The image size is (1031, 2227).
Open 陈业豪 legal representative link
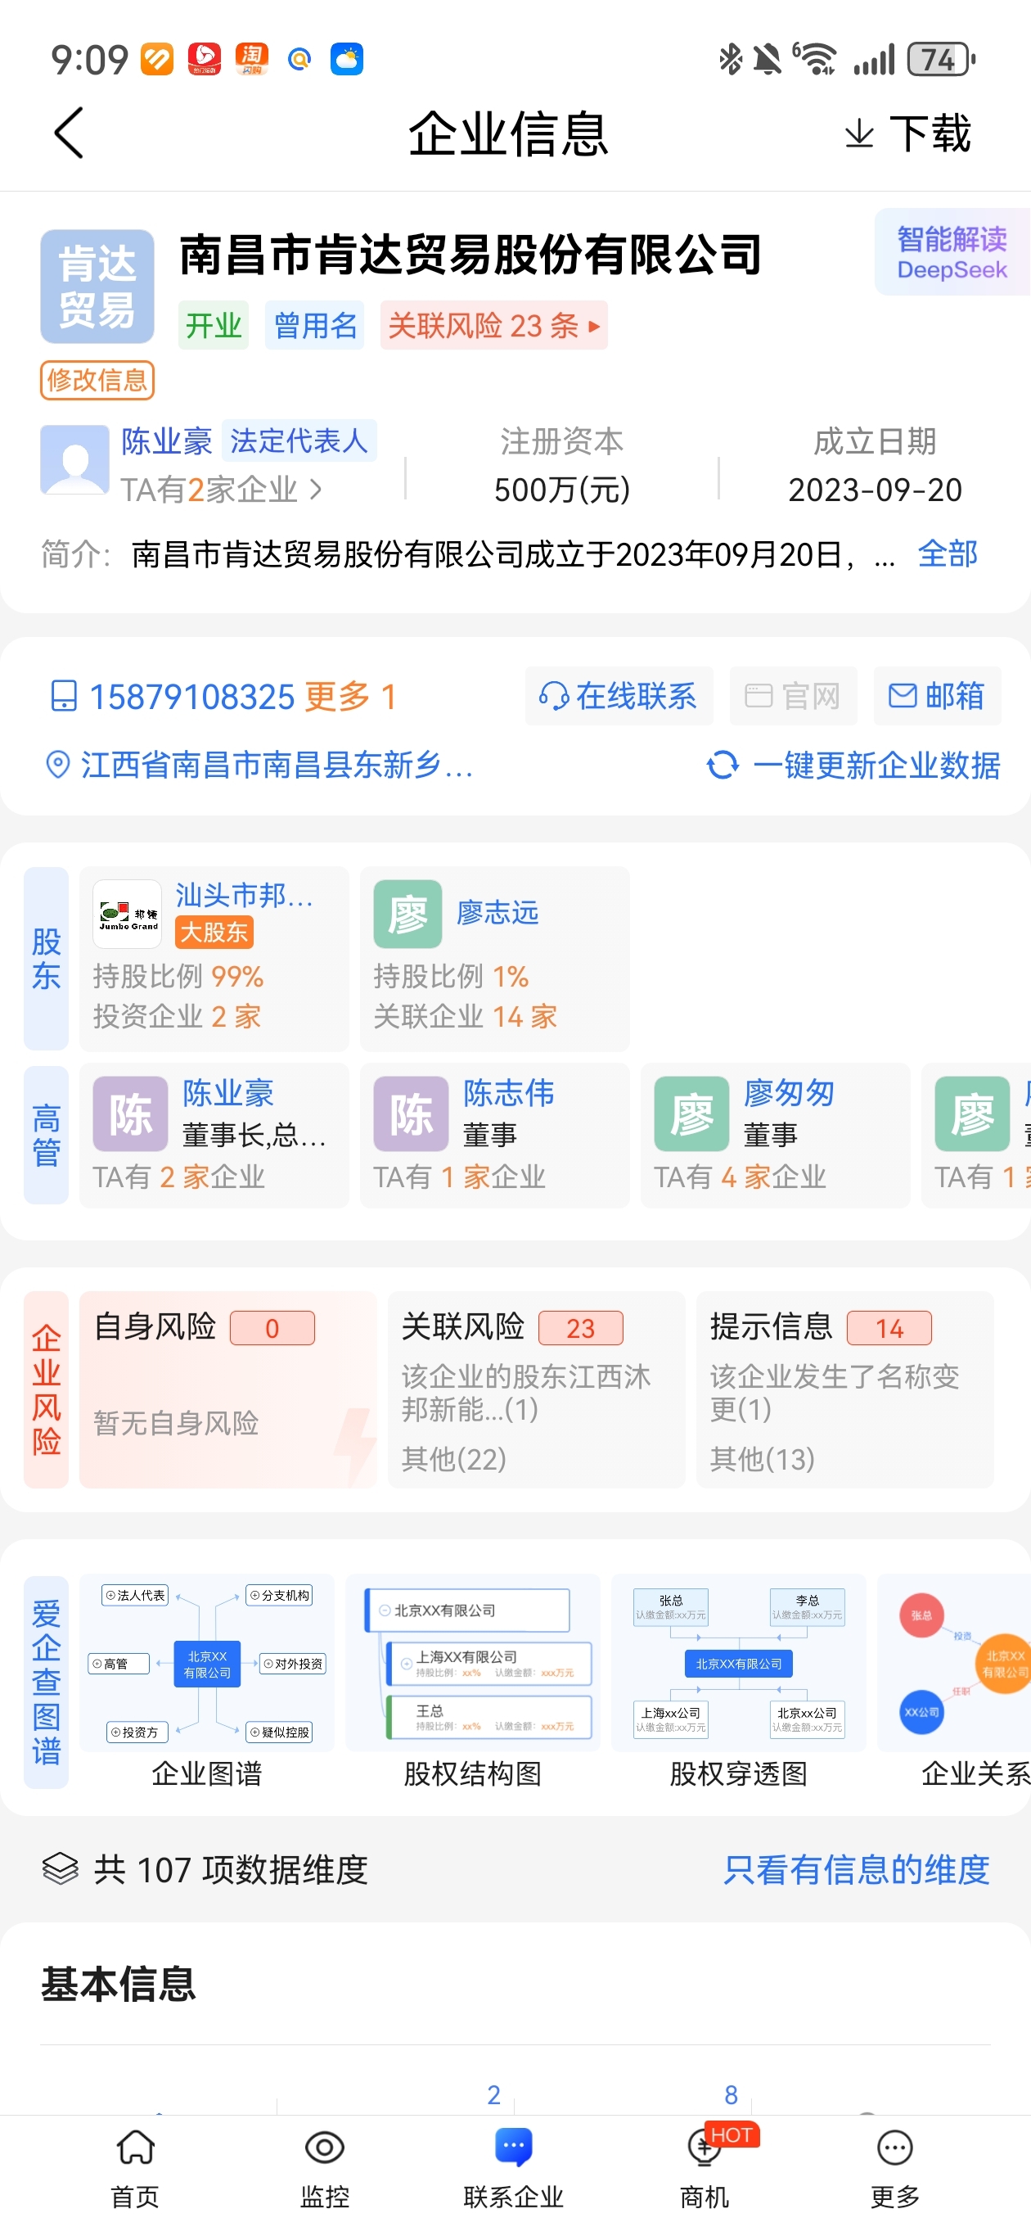[167, 441]
